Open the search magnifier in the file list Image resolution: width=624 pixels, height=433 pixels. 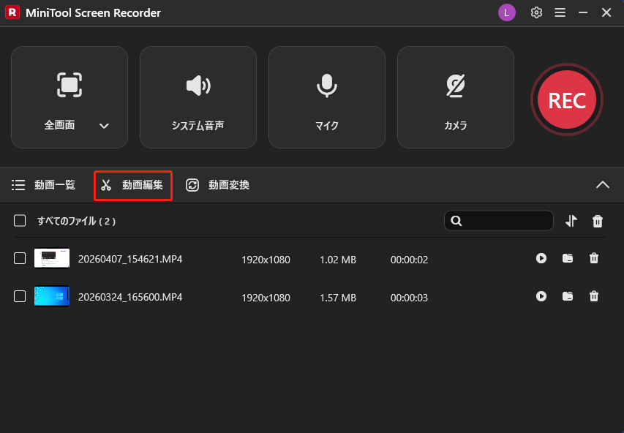[457, 220]
